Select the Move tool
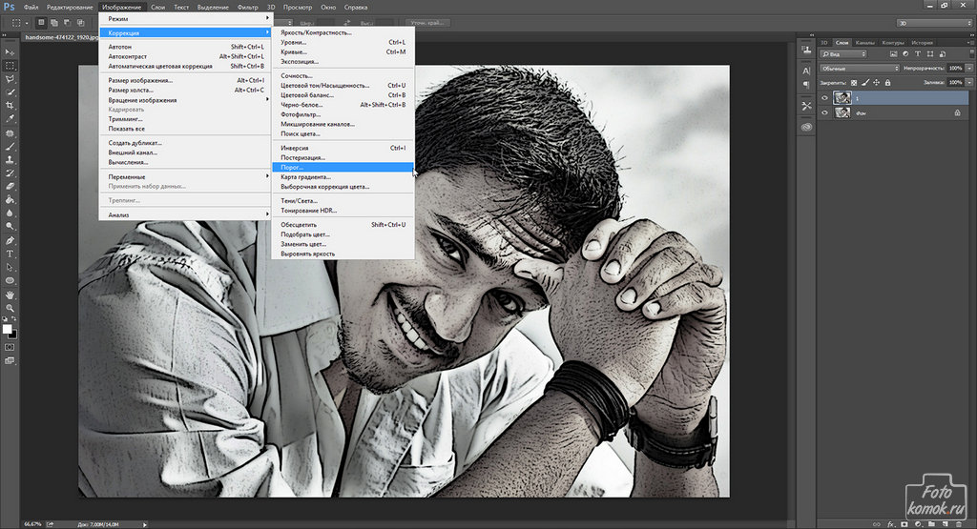This screenshot has width=977, height=529. pos(10,52)
